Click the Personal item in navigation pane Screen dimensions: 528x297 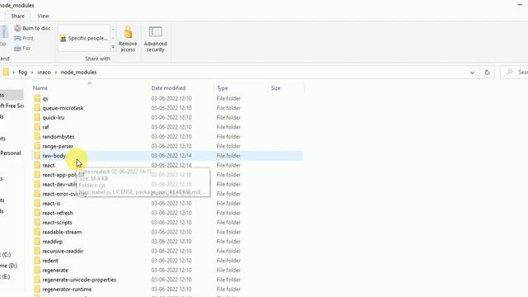[11, 153]
